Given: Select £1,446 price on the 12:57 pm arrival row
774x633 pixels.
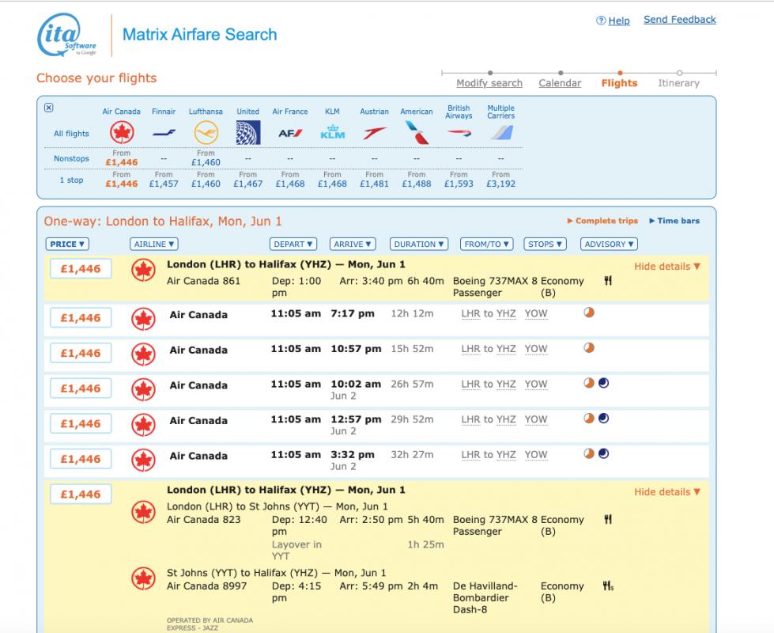Looking at the screenshot, I should point(81,423).
